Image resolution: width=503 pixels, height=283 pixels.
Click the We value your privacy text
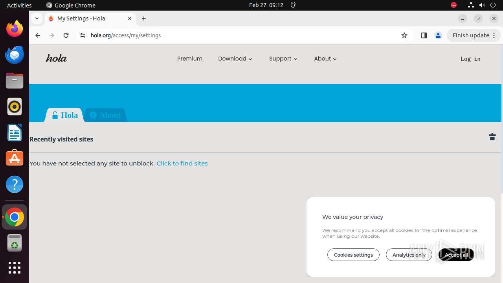352,217
